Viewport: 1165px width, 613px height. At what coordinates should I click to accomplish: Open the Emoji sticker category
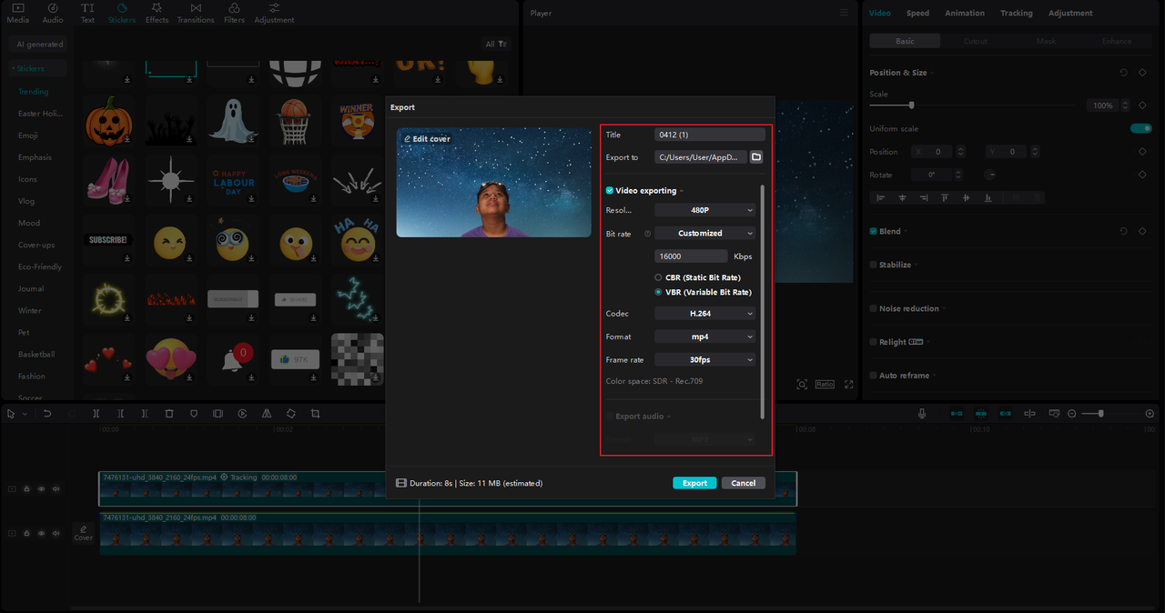point(28,136)
